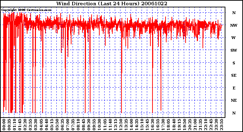
Task: Select the 00:00 time axis label
Action: (4, 124)
